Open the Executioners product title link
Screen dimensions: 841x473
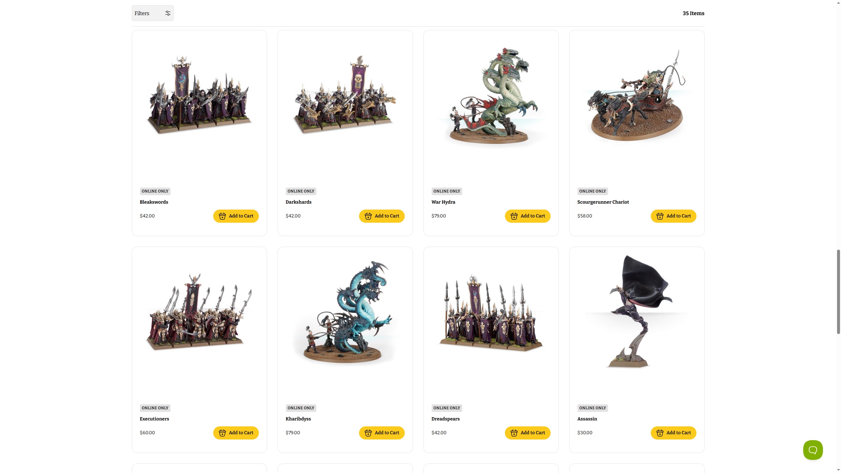click(154, 419)
